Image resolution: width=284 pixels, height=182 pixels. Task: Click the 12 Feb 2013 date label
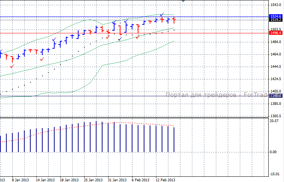(165, 180)
